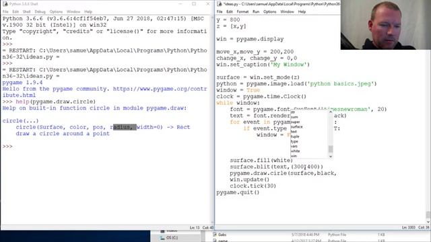Click the autocomplete list scrollbar thumb
431x242 pixels.
pos(331,149)
